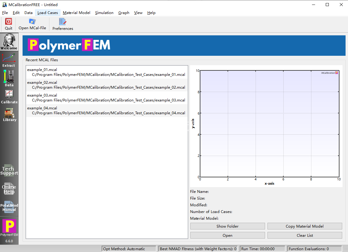Viewport: 348px width, 252px height.
Task: Select example_04.mcal in the recent files list
Action: click(107, 111)
